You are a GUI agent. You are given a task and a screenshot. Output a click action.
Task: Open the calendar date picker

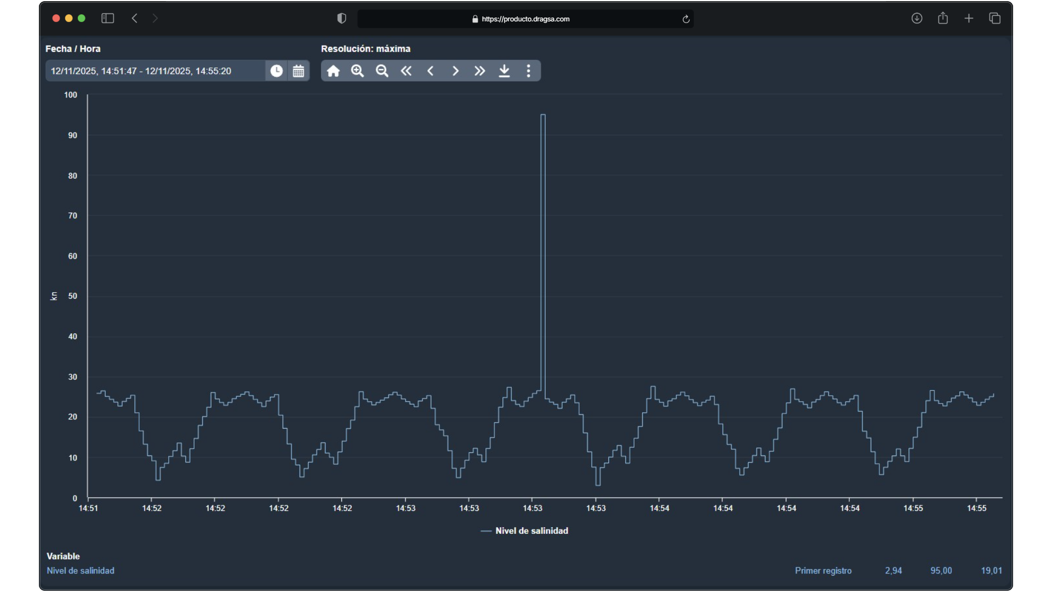(x=299, y=71)
